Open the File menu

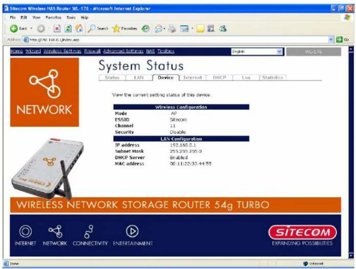[x=13, y=17]
